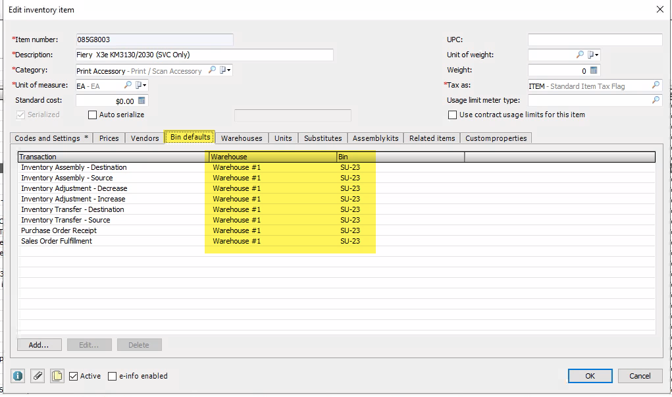
Task: Close the Edit inventory item dialog
Action: click(x=660, y=9)
